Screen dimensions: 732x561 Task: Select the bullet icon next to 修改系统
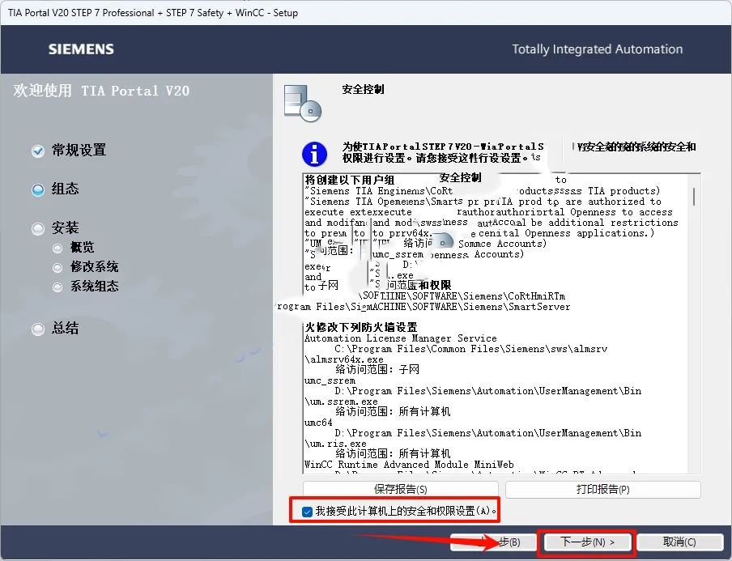click(57, 267)
